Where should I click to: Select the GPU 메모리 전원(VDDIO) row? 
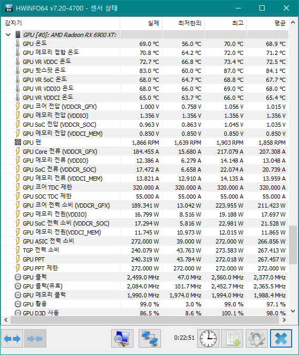click(x=145, y=214)
